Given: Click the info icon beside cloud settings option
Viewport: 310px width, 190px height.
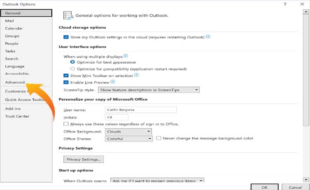Looking at the screenshot, I should (x=208, y=37).
